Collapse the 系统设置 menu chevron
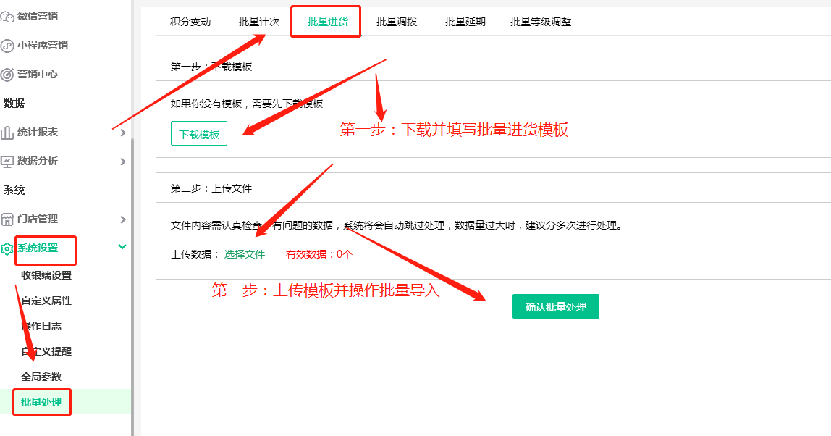The image size is (831, 436). [x=122, y=246]
